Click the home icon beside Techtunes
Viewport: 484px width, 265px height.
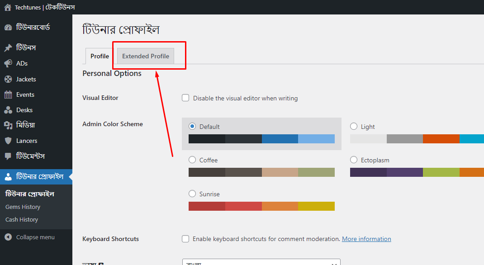click(x=8, y=7)
